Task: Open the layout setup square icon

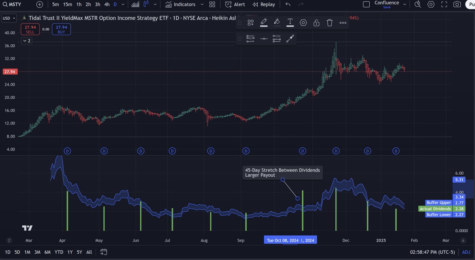Action: (x=367, y=4)
